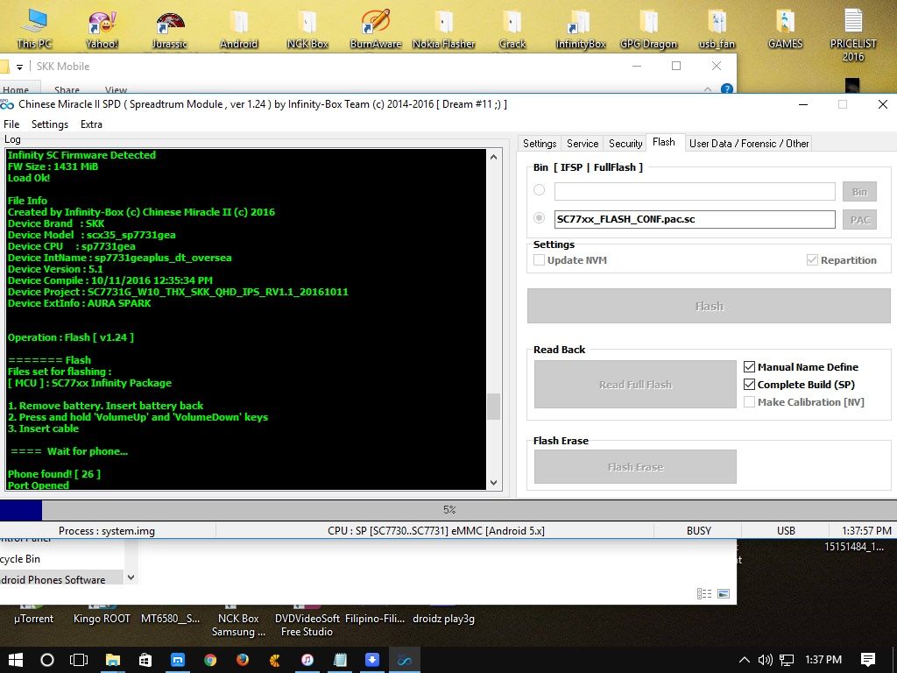Open volume control in system tray

point(765,660)
